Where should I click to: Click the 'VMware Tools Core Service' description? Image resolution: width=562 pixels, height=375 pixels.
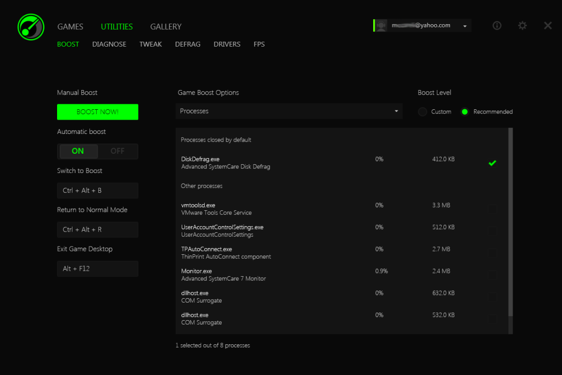[216, 213]
